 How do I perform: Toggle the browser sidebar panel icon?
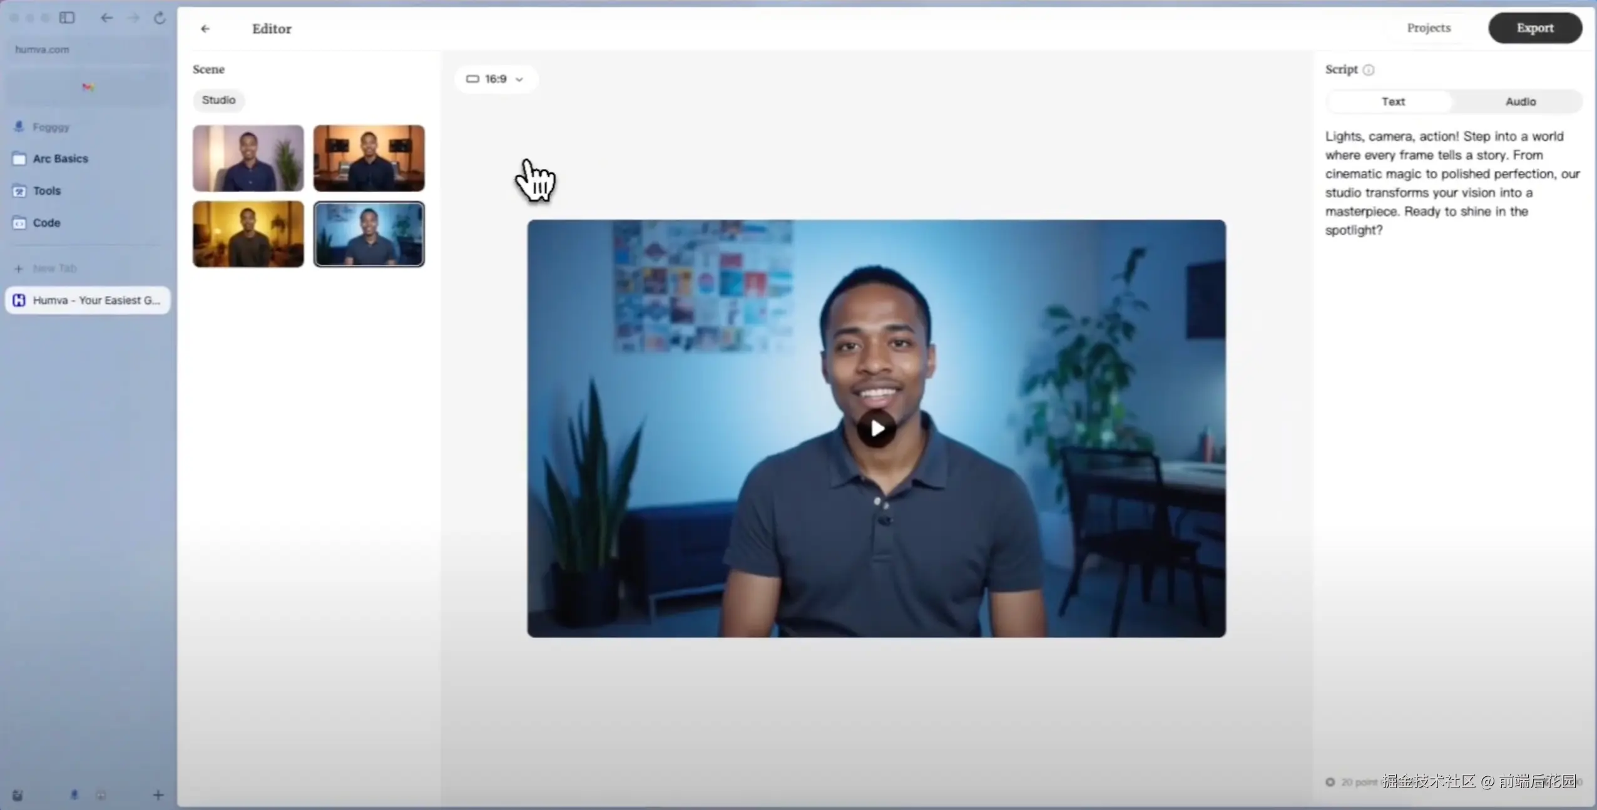67,18
